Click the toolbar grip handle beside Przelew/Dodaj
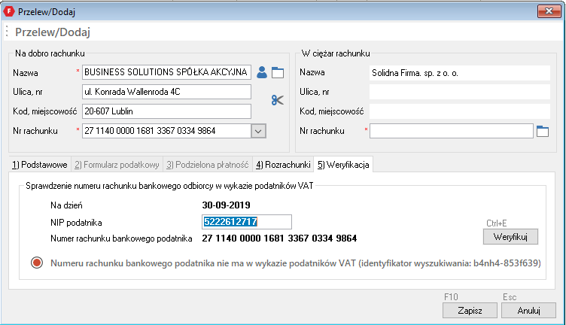The width and height of the screenshot is (566, 325). [x=7, y=32]
